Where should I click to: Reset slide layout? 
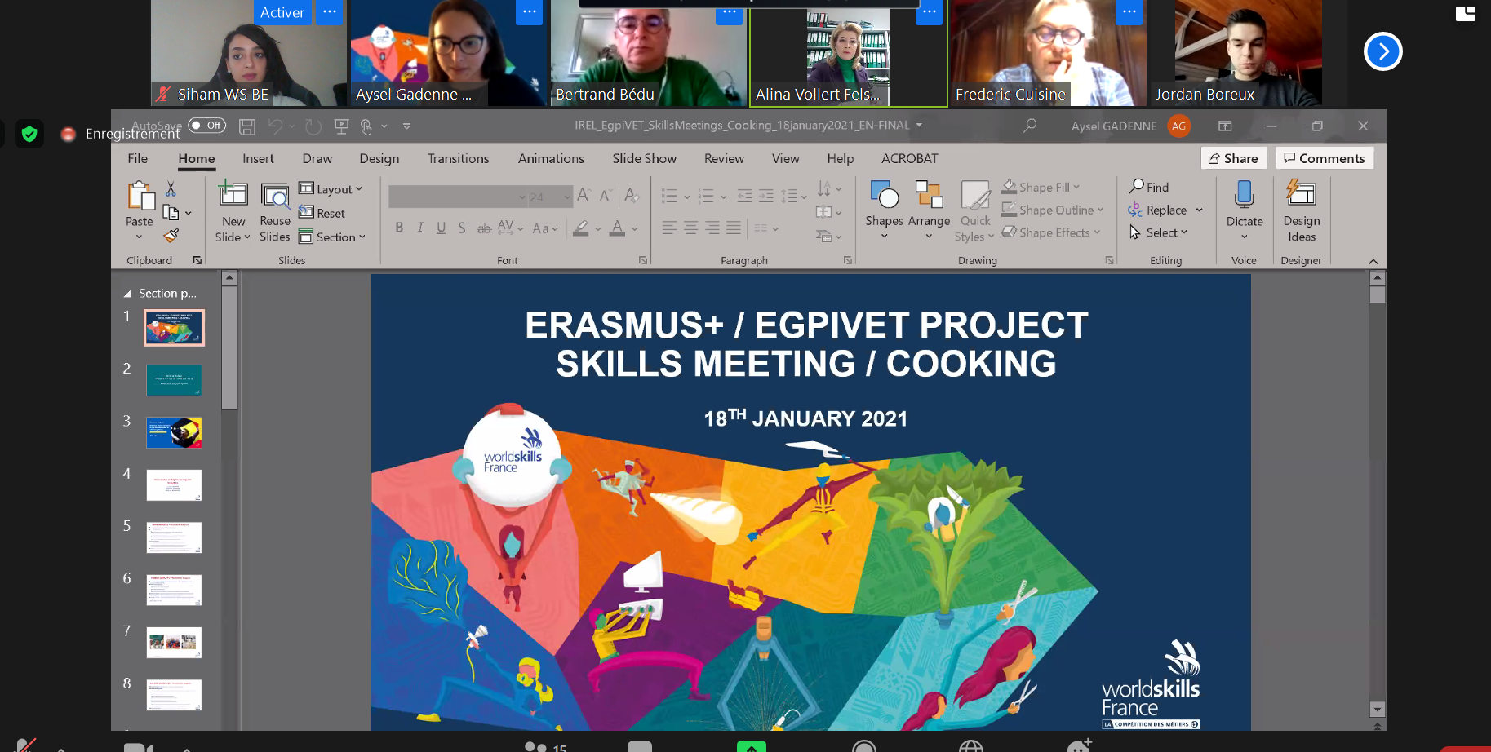(x=322, y=213)
